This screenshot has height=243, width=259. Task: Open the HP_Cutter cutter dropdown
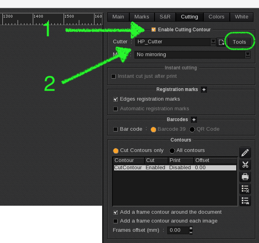[x=213, y=42]
